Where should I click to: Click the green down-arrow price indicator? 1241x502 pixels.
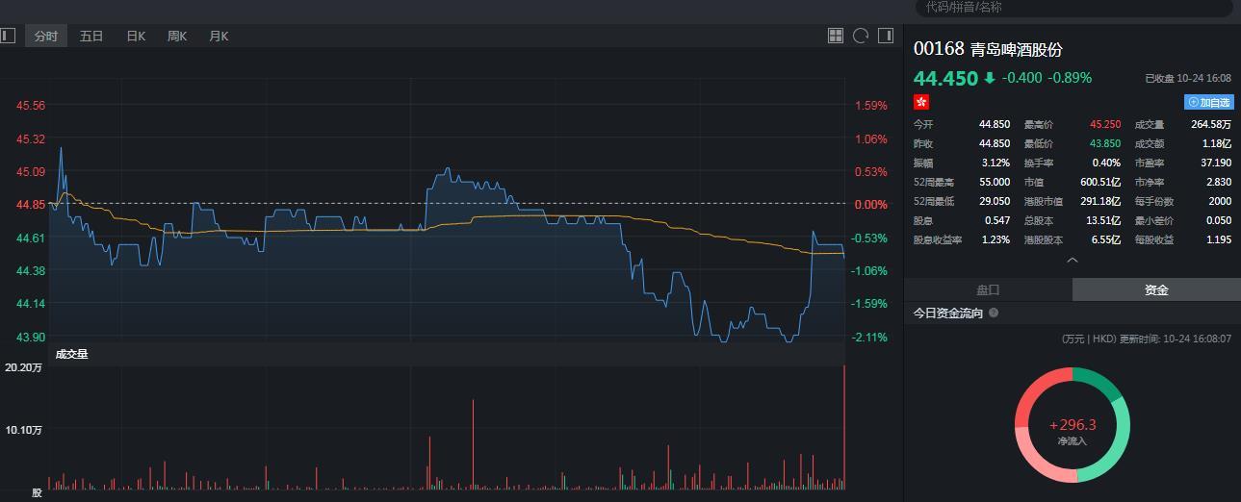(989, 79)
